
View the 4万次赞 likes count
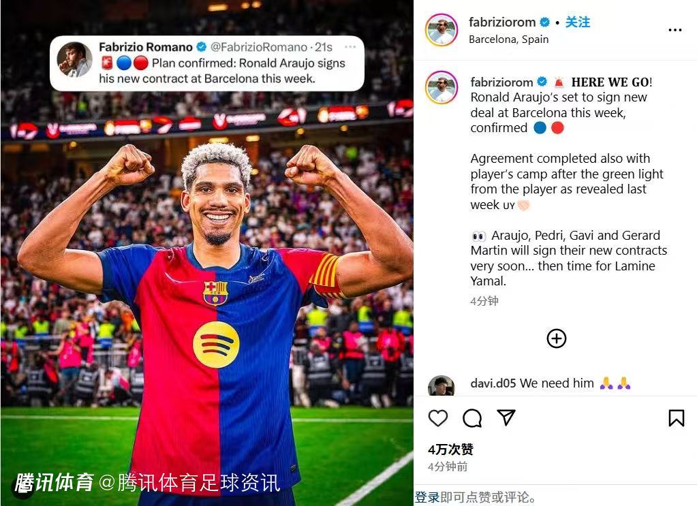point(450,449)
